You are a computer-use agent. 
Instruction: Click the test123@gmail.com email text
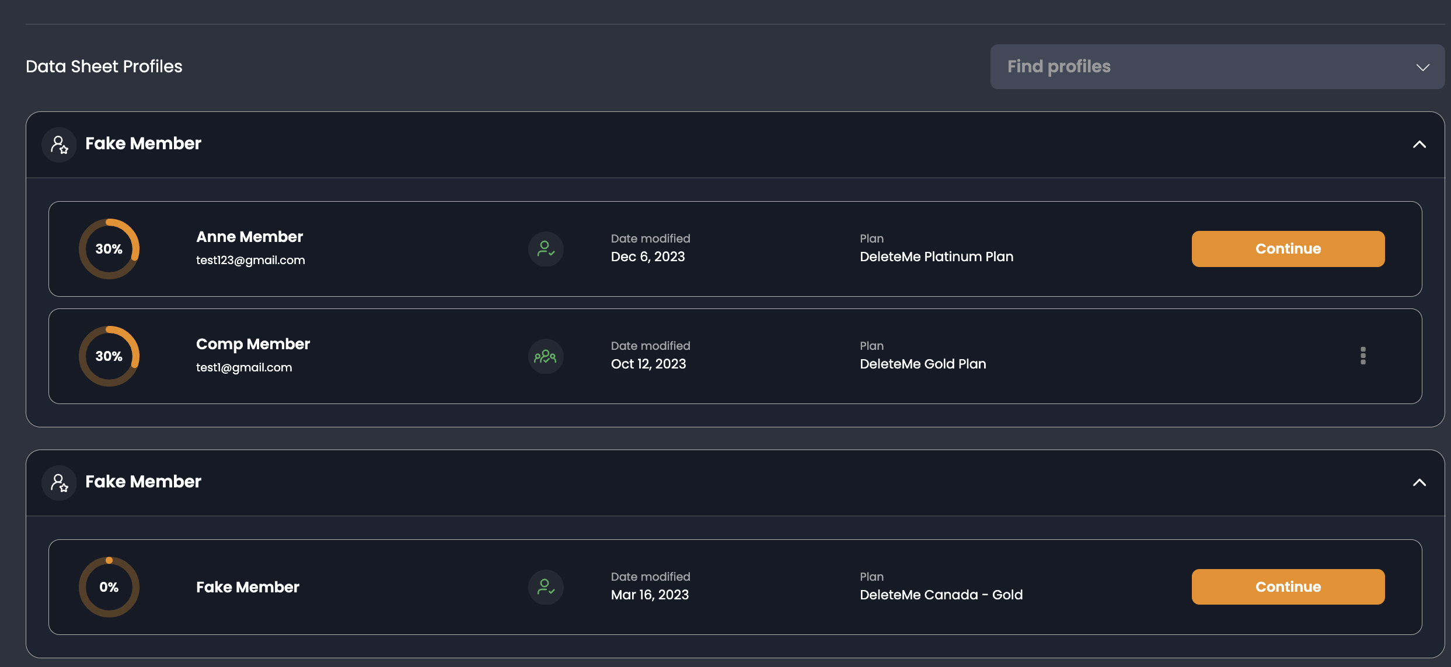(x=250, y=260)
